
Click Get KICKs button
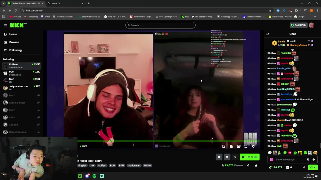click(299, 25)
